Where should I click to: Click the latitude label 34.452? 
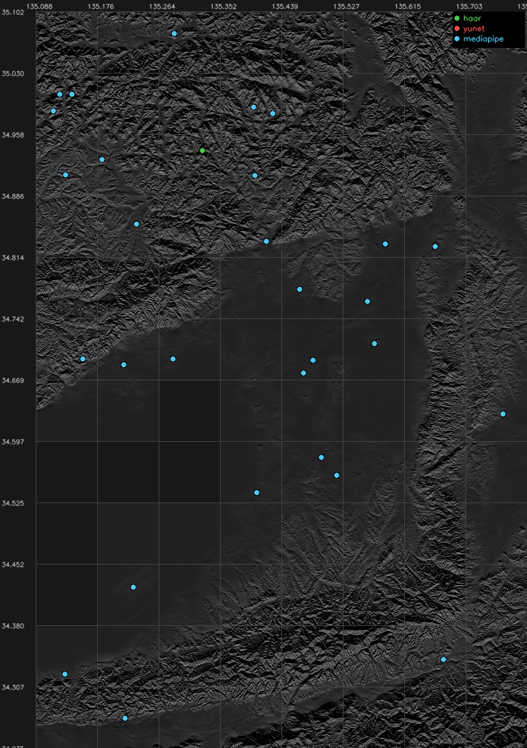tap(13, 565)
